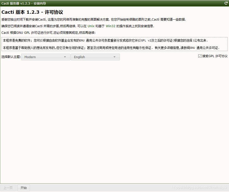
Task: Click the 开始 button
Action: click(x=24, y=188)
